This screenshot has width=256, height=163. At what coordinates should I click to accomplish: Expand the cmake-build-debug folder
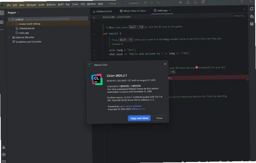pos(13,24)
